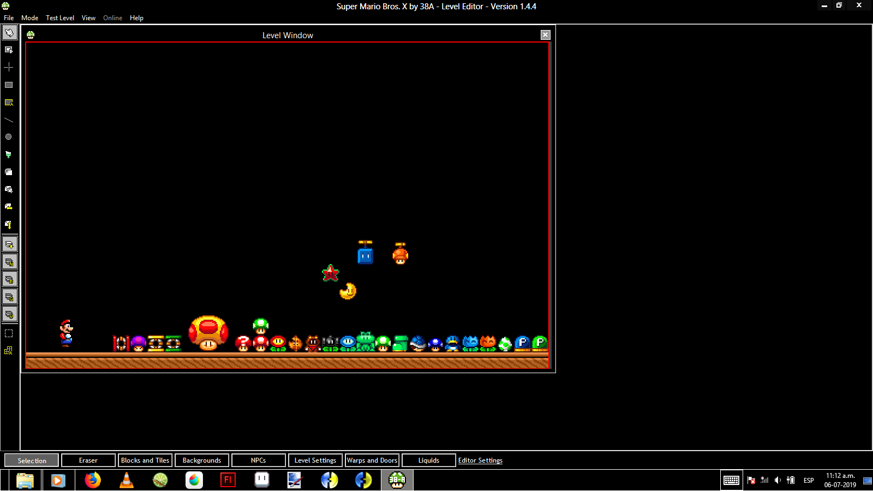873x491 pixels.
Task: Open File Explorer from the taskbar
Action: click(x=25, y=480)
